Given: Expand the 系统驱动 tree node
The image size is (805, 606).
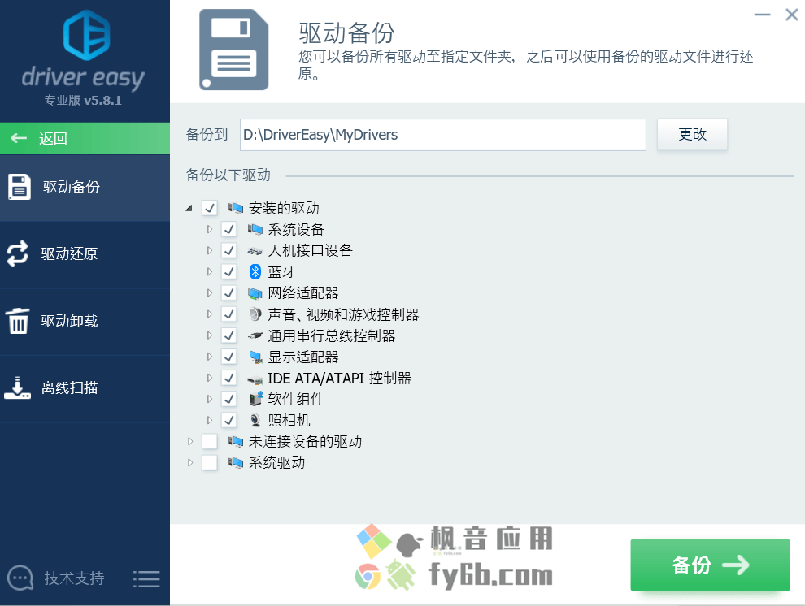Looking at the screenshot, I should [190, 462].
